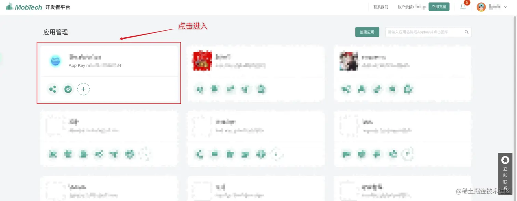Viewport: 517px width, 201px height.
Task: Click the first app's name title
Action: 85,57
